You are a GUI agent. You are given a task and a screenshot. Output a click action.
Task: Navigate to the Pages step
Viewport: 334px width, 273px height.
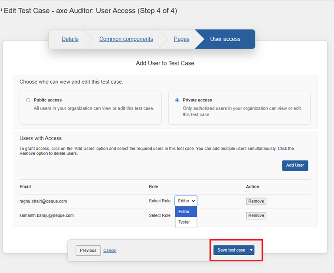click(x=181, y=39)
